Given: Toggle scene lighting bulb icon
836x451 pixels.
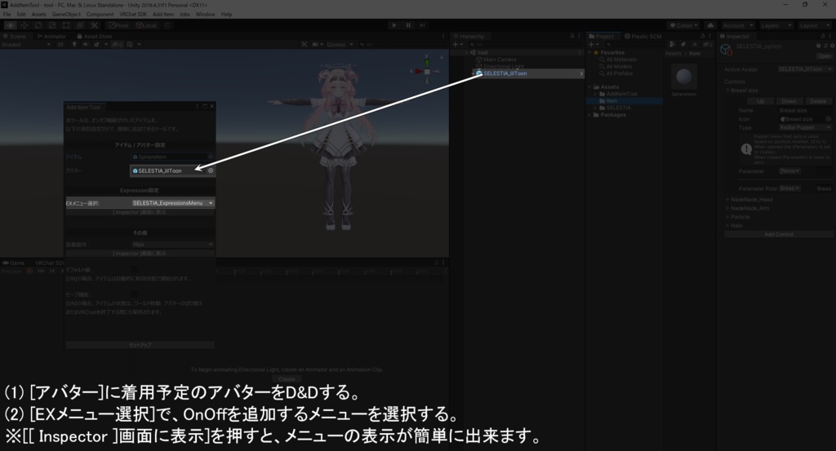Looking at the screenshot, I should (x=74, y=45).
